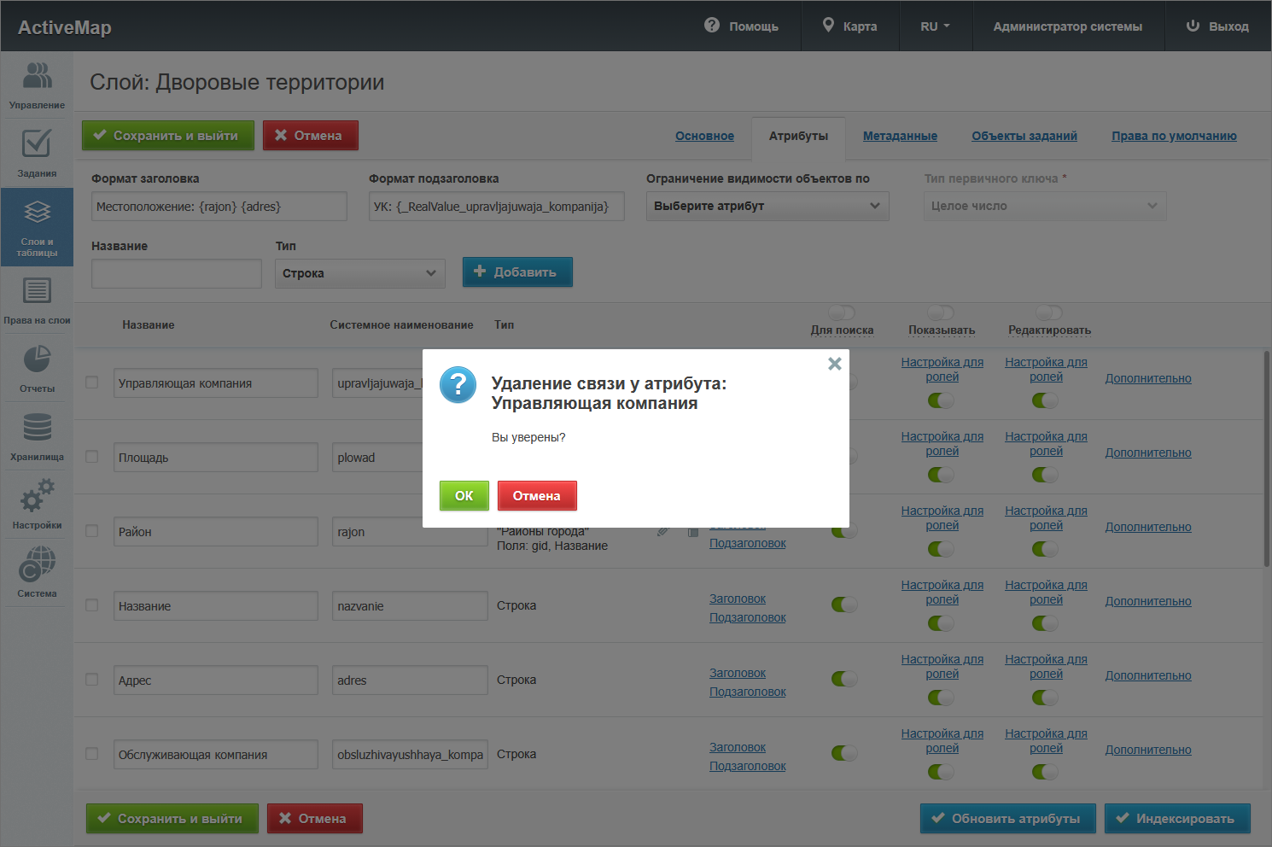Open the Выберите атрибут dropdown
This screenshot has height=847, width=1272.
click(x=767, y=206)
